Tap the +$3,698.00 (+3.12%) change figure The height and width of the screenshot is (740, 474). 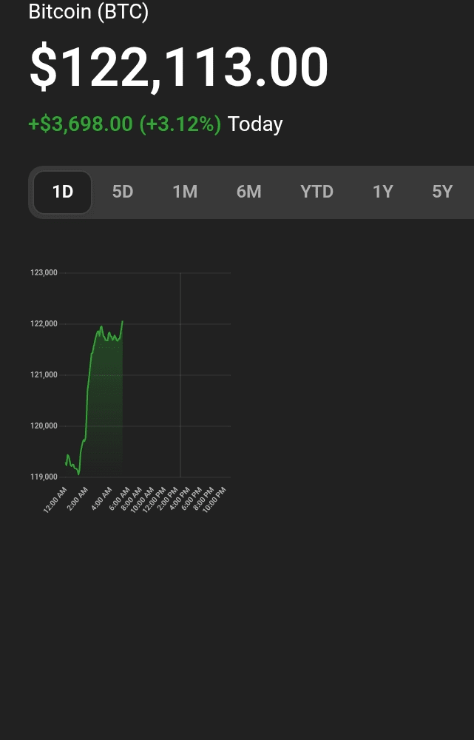124,124
